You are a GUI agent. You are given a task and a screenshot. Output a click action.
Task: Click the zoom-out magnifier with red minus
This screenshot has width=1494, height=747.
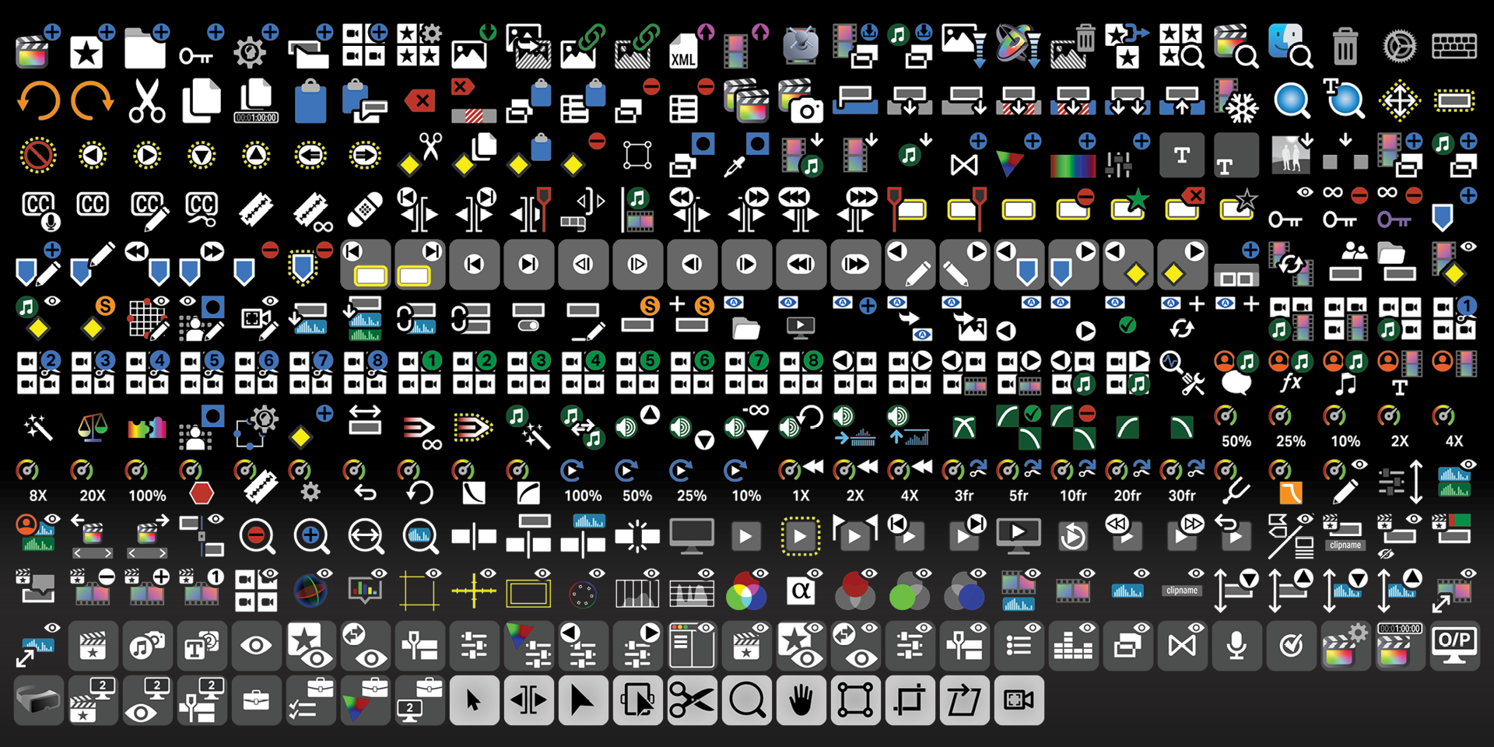(x=257, y=537)
